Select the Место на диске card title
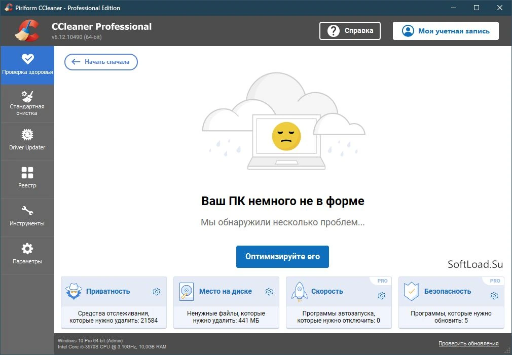This screenshot has width=512, height=355. point(225,291)
